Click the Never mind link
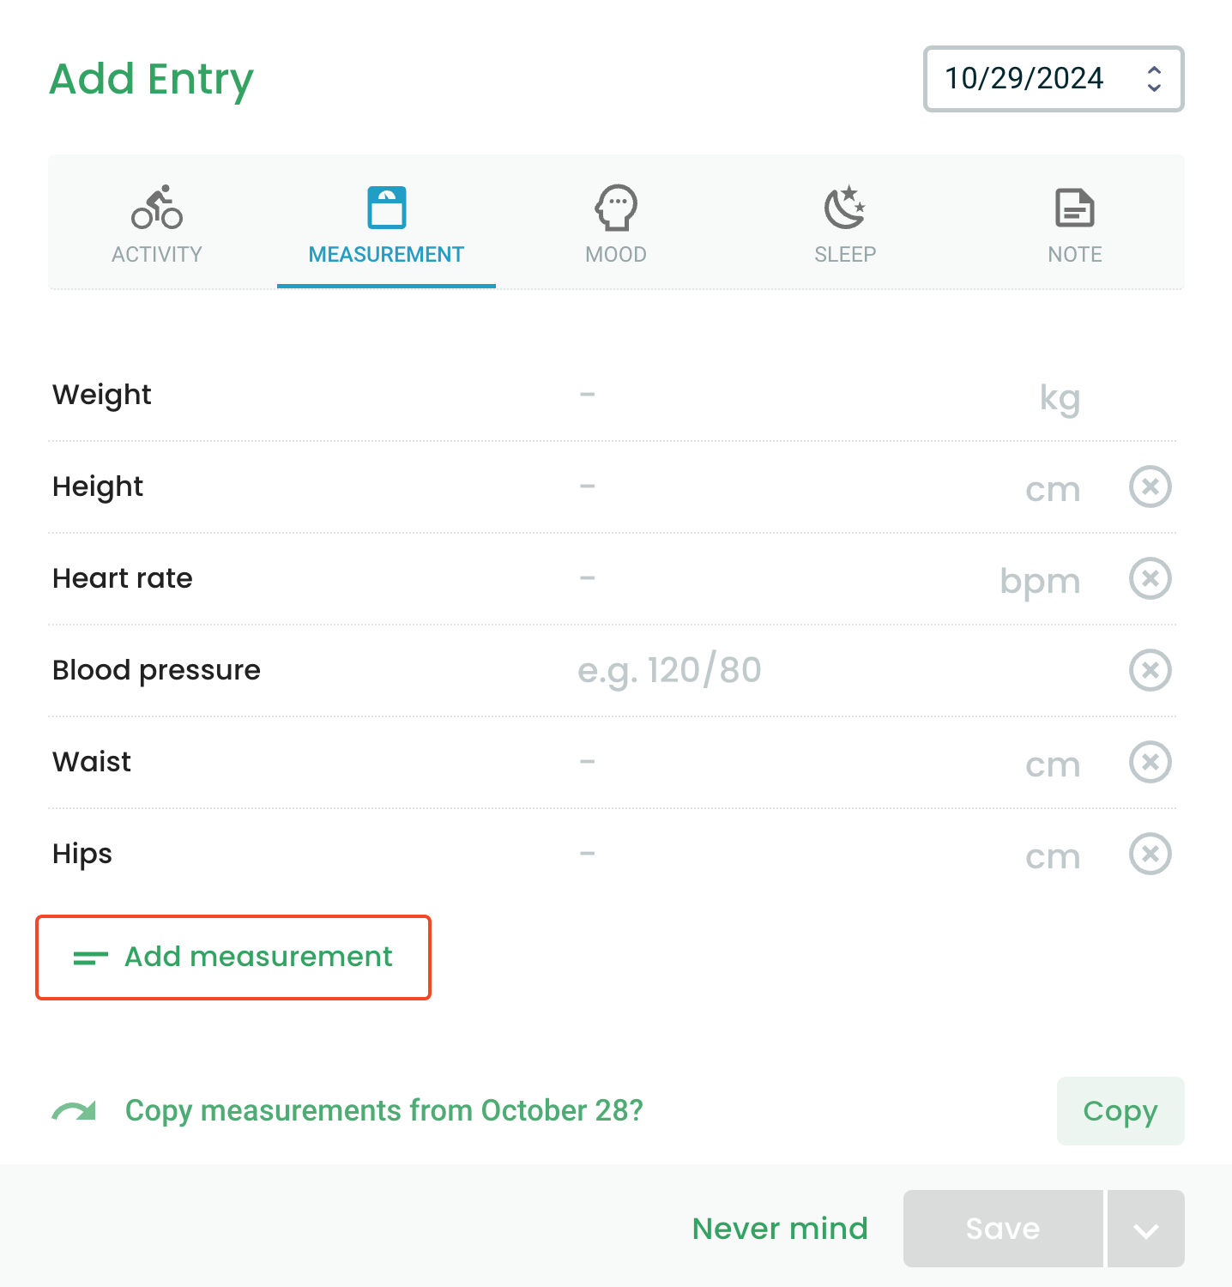Image resolution: width=1232 pixels, height=1287 pixels. (780, 1229)
